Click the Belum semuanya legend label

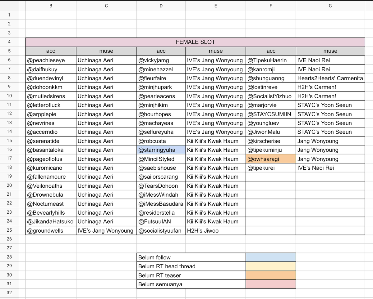coord(191,284)
